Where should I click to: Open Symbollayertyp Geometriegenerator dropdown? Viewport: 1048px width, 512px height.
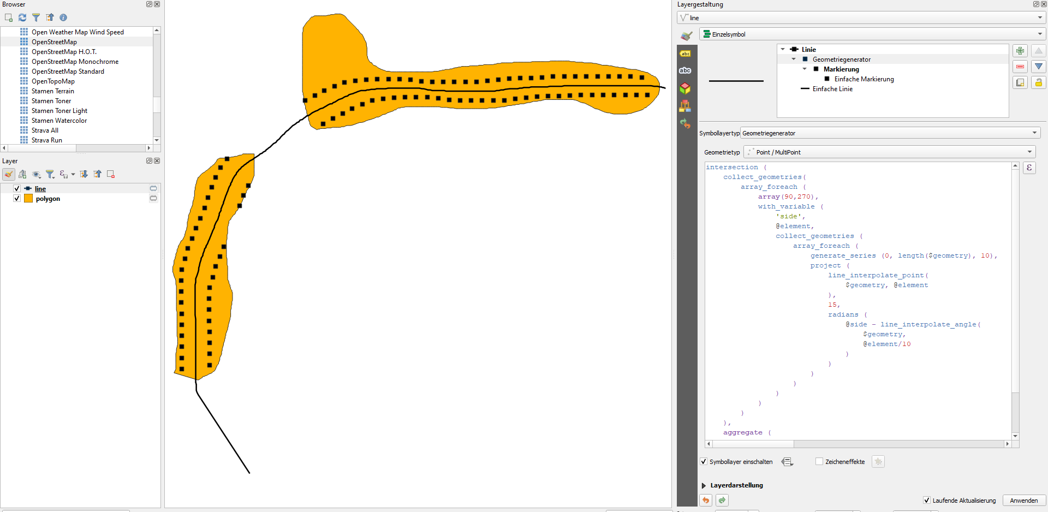coord(890,133)
